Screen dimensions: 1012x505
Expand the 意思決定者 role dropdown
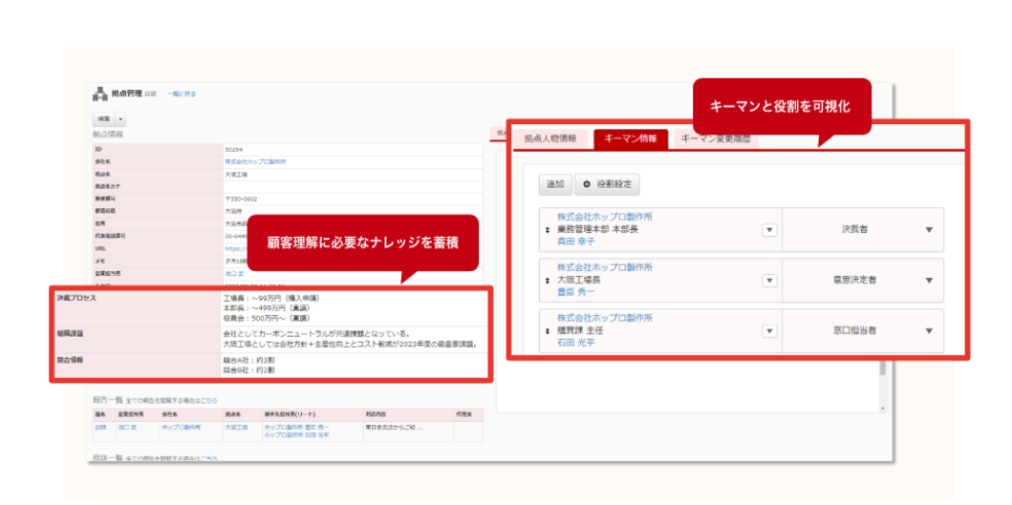928,281
